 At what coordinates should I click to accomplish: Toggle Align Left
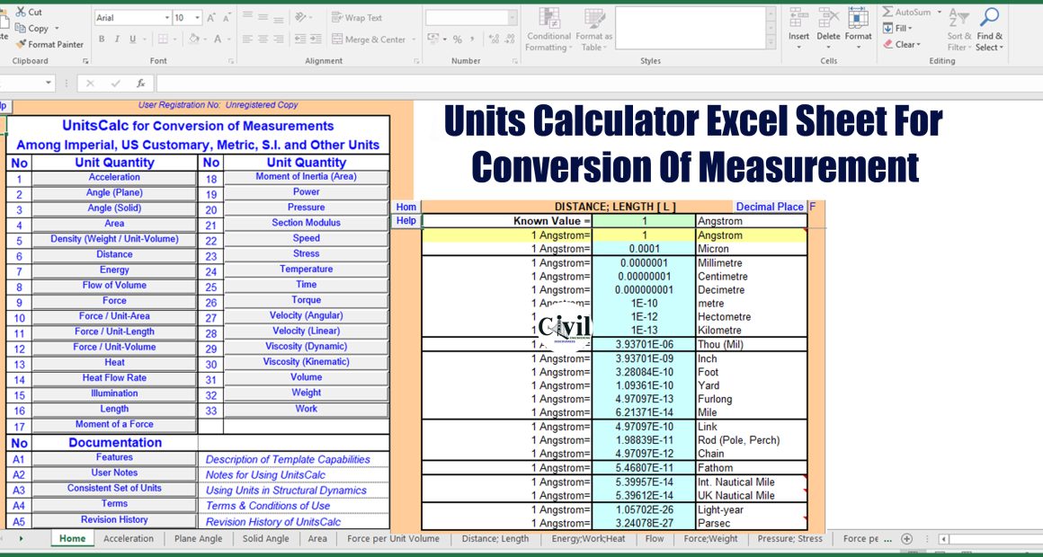(x=247, y=40)
